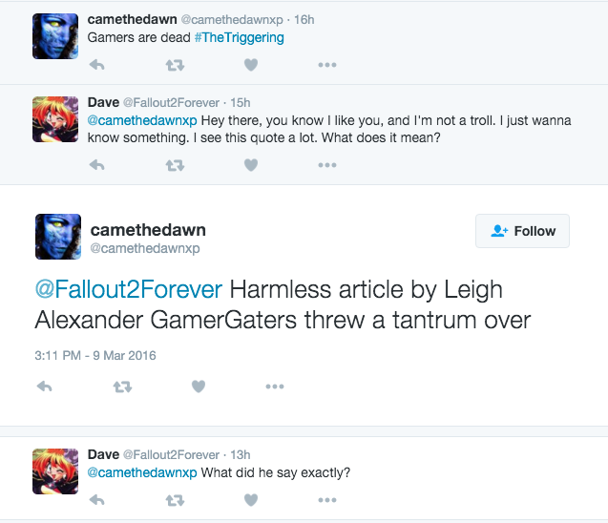Like Dave's 'What did he say' tweet
Viewport: 608px width, 523px height.
coord(251,500)
